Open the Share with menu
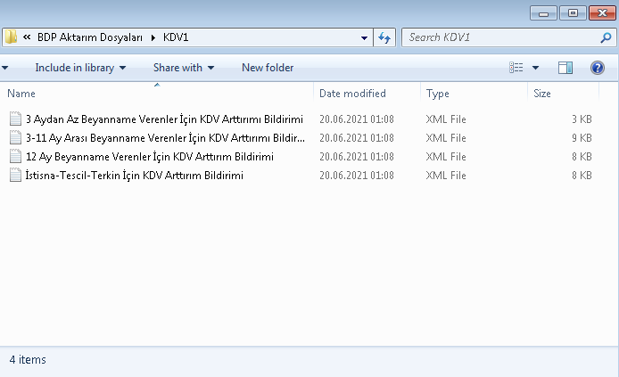 pyautogui.click(x=184, y=68)
